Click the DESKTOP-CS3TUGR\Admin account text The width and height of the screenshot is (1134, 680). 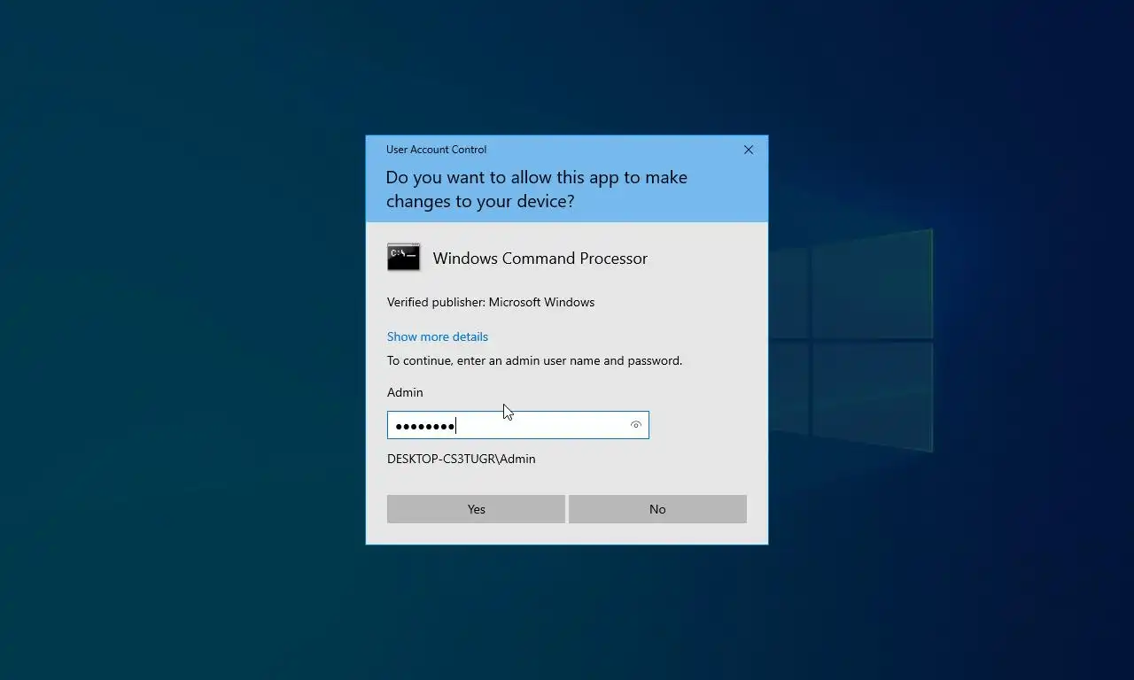462,459
